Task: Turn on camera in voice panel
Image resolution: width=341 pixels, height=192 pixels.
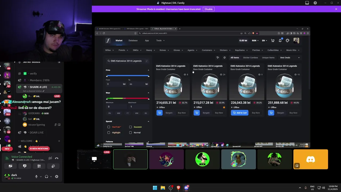Action: (10, 166)
